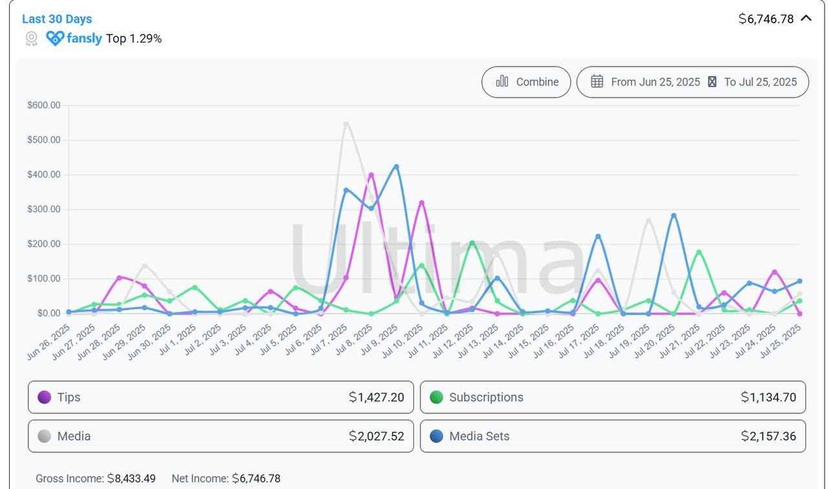Click the Last 30 Days heading link
The image size is (828, 489).
click(57, 19)
